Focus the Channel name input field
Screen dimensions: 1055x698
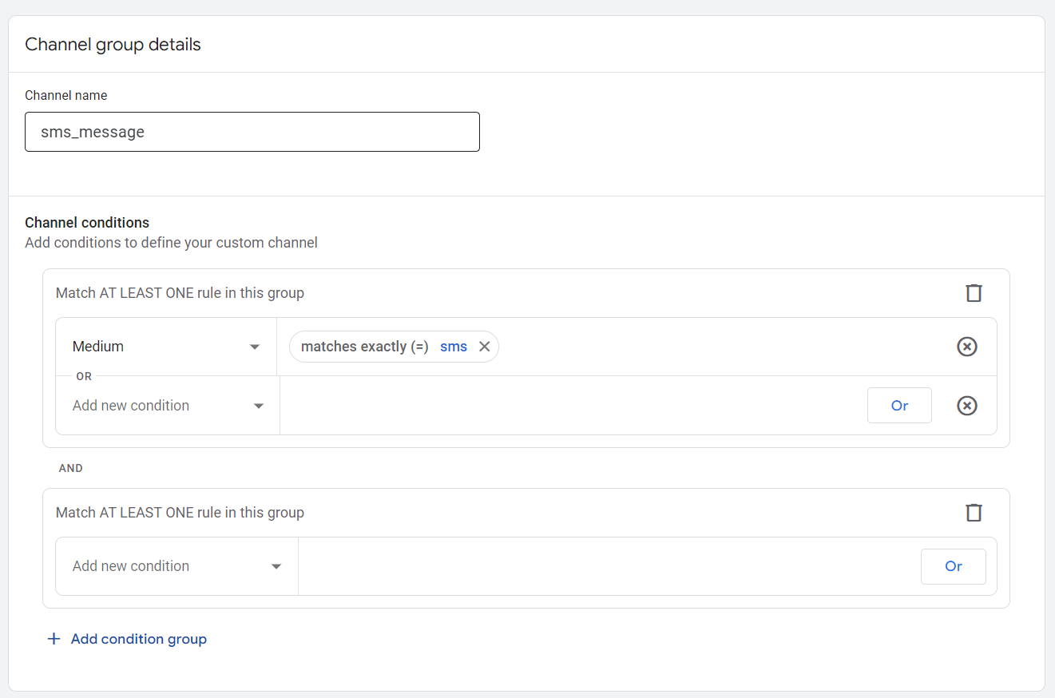point(252,132)
